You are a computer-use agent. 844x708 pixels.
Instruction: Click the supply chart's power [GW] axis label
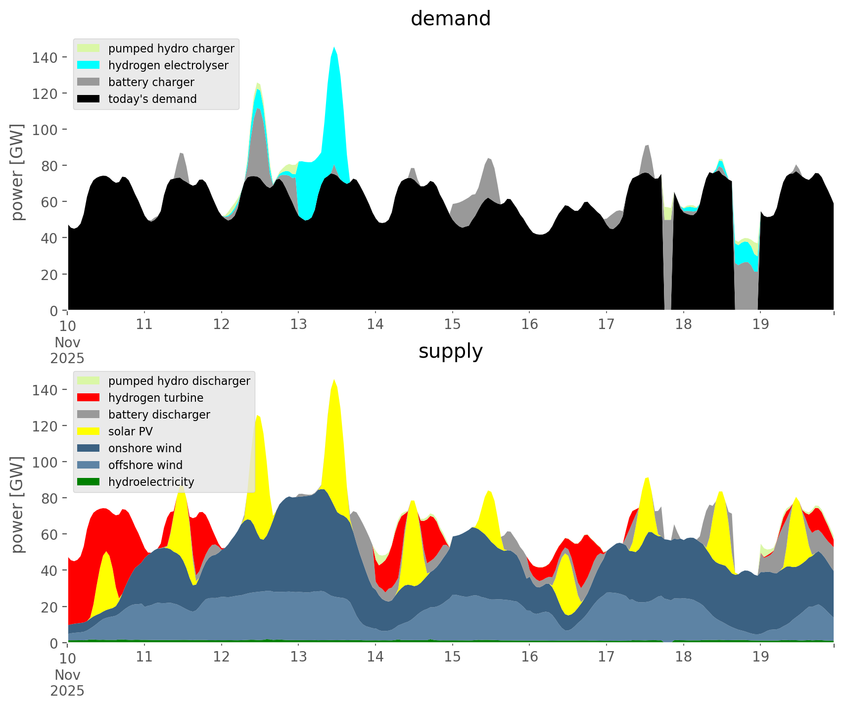[17, 505]
